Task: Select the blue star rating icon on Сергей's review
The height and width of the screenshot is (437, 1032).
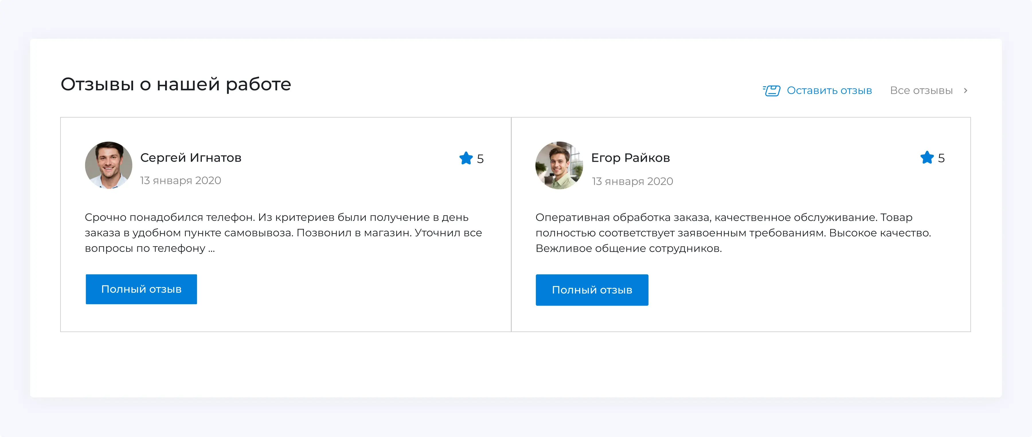Action: (x=466, y=158)
